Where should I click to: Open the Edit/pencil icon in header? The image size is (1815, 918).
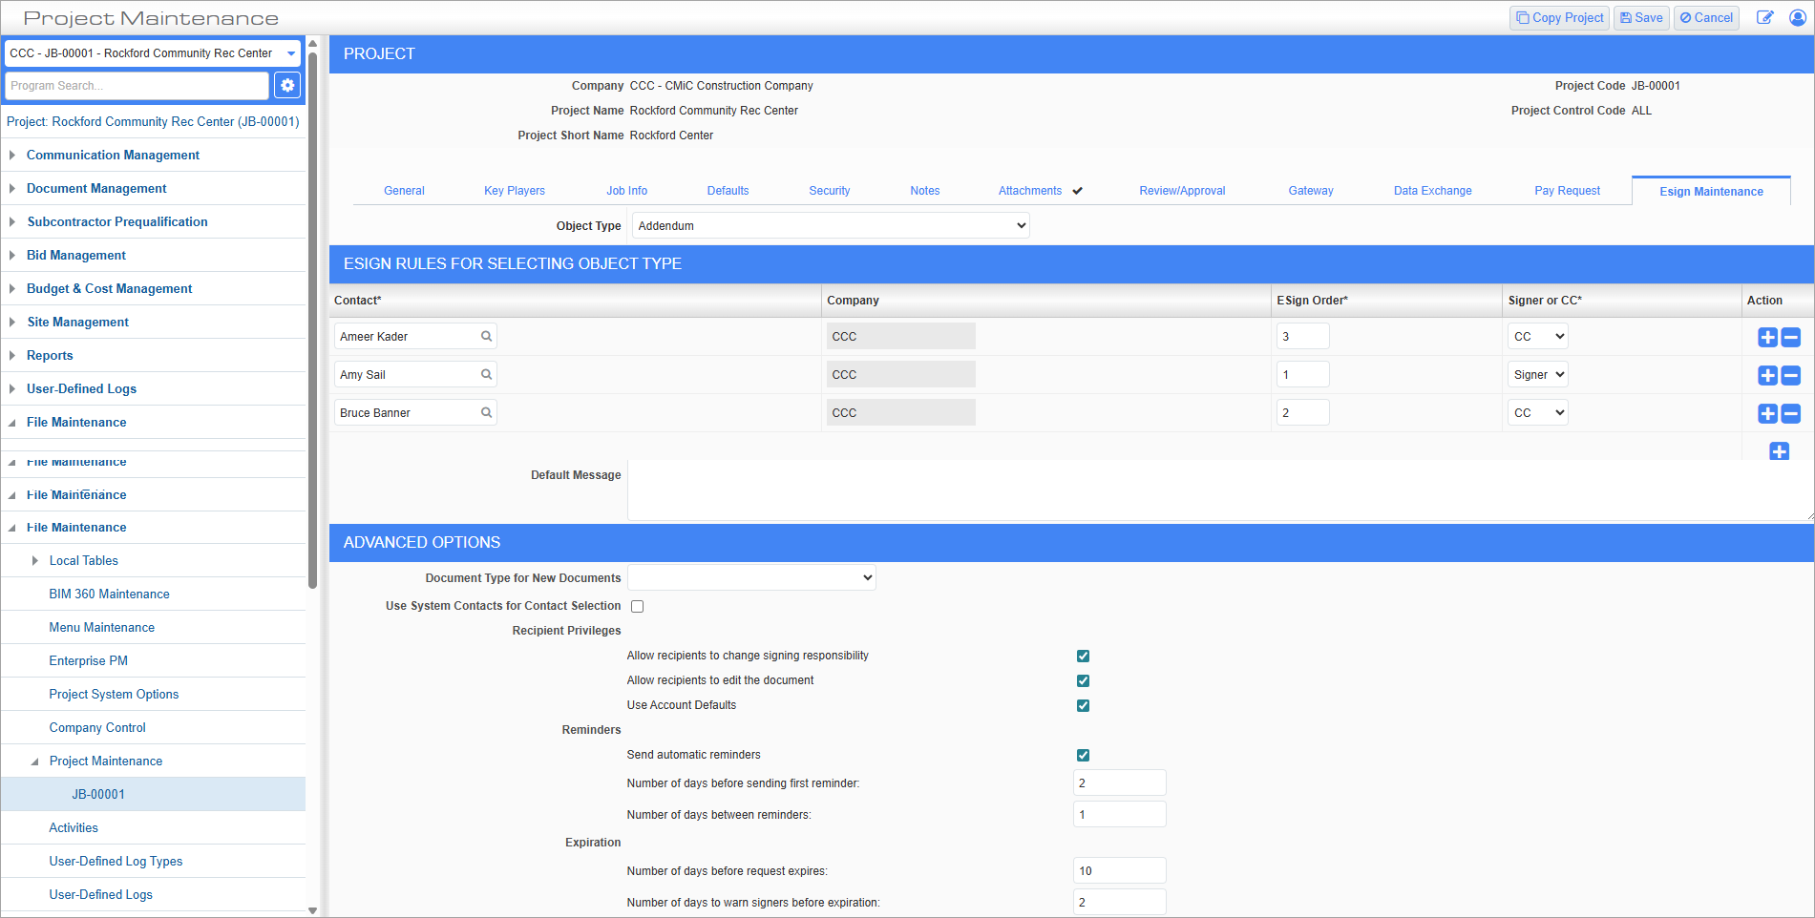(x=1765, y=17)
